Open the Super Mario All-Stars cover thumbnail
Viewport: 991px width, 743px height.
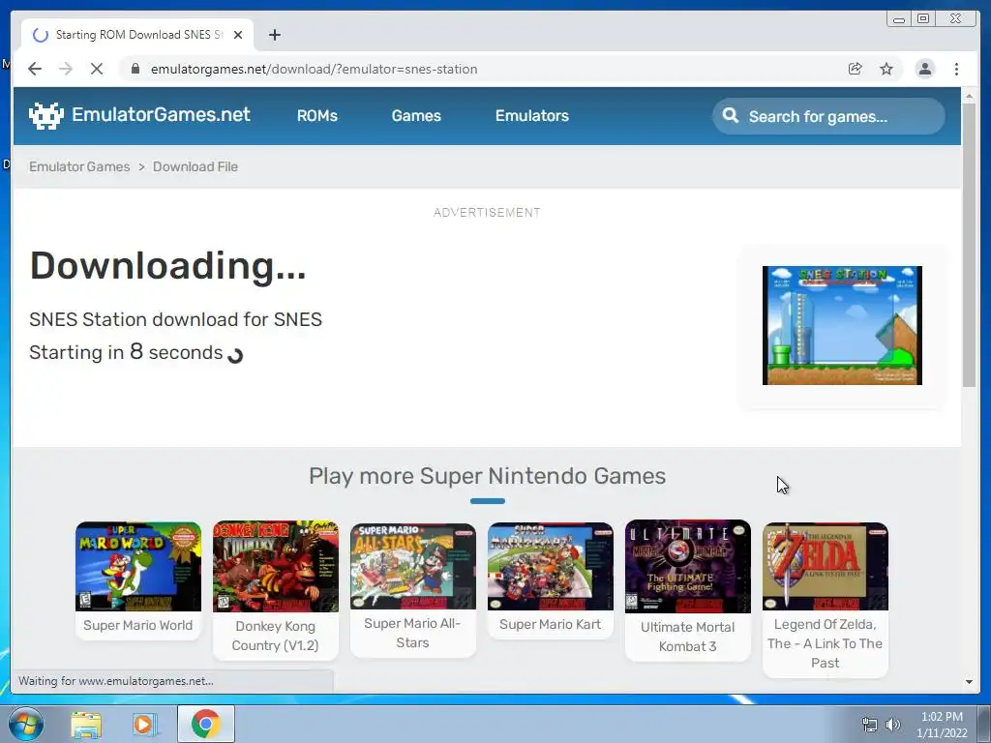pyautogui.click(x=412, y=565)
